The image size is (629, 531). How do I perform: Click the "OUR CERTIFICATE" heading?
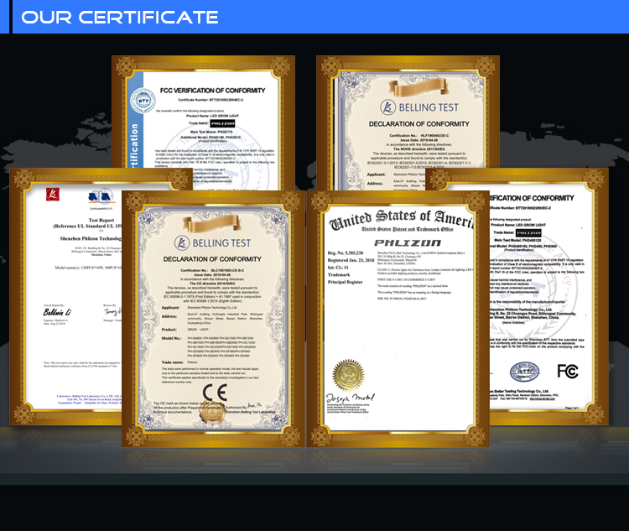120,18
